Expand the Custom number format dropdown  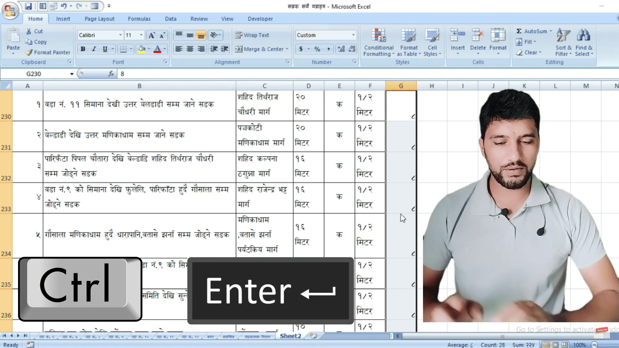click(x=353, y=35)
